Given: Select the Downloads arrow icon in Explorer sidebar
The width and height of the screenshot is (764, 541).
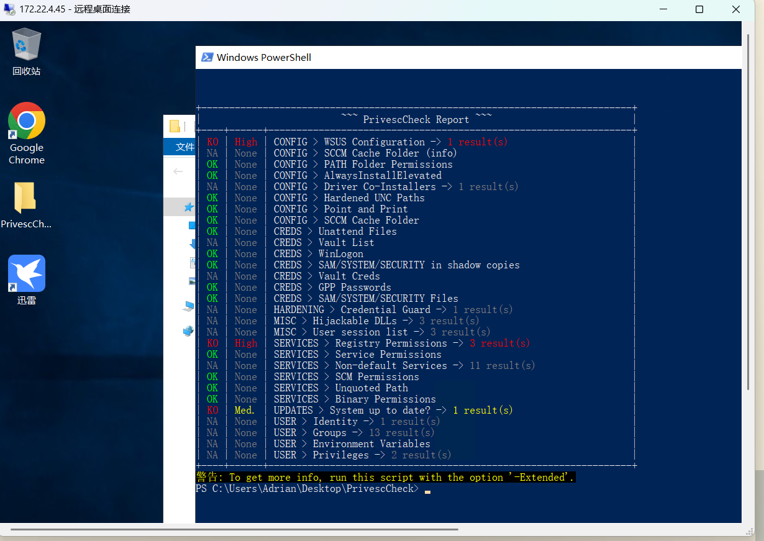Looking at the screenshot, I should point(192,243).
